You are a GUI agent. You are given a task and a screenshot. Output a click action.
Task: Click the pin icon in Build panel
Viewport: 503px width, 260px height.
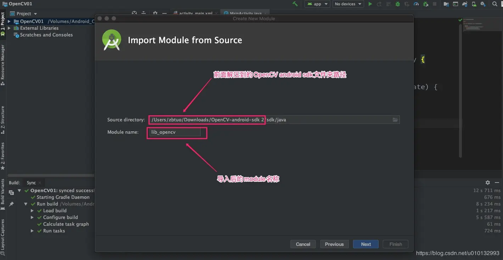click(x=11, y=204)
